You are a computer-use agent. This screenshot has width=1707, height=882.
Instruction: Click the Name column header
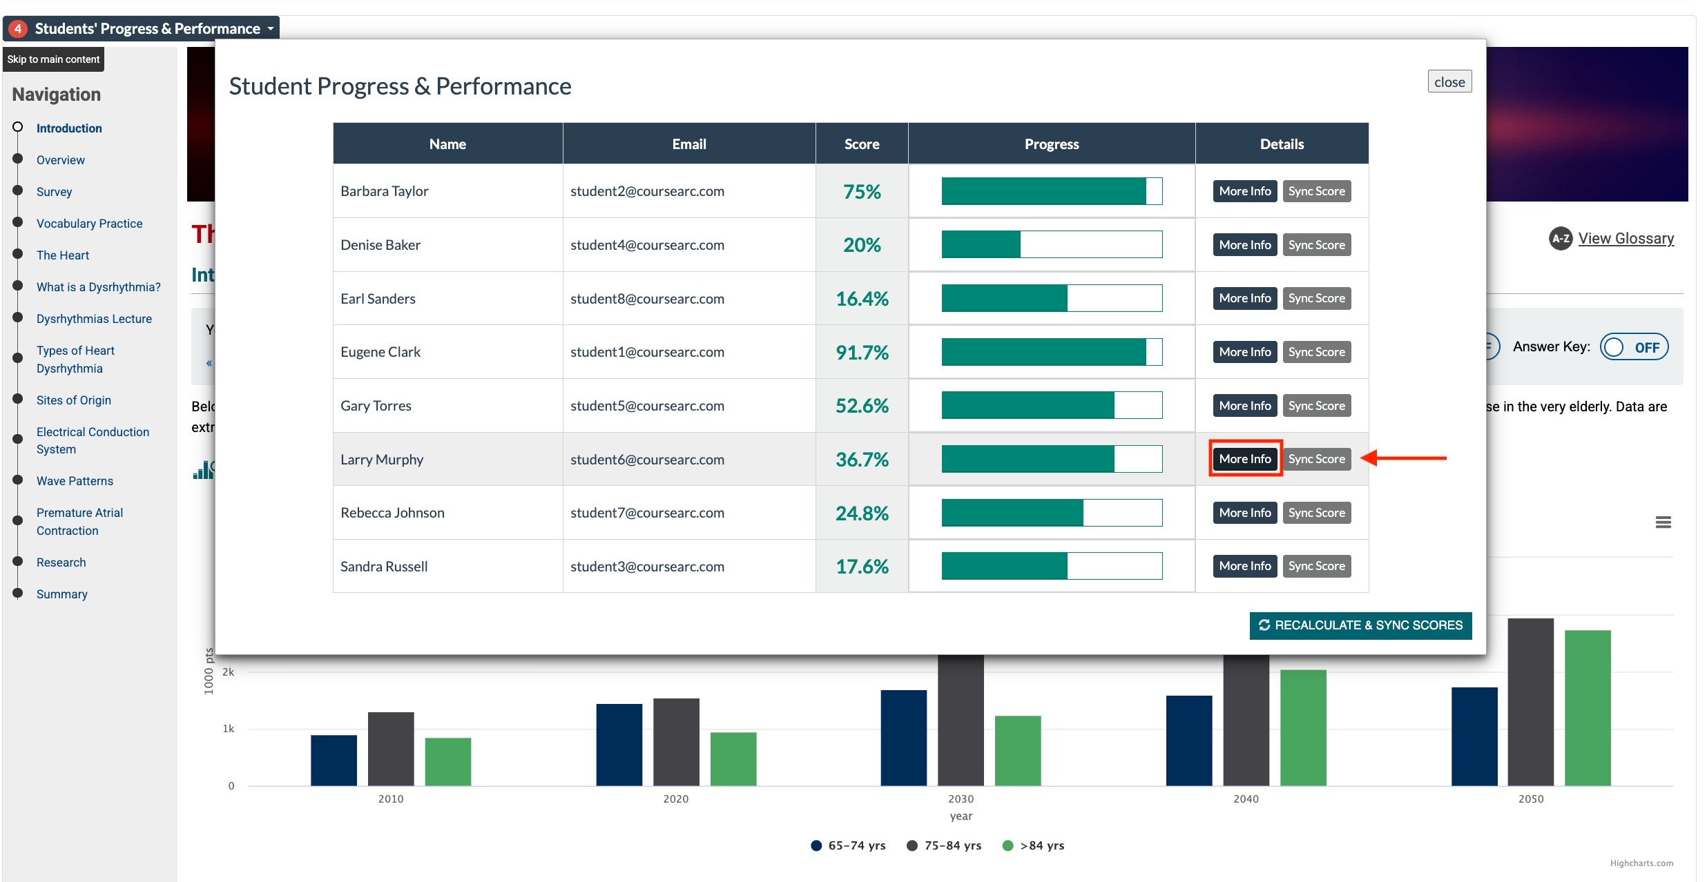click(447, 144)
